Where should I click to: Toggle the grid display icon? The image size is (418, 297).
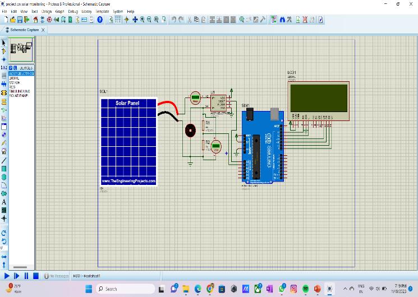118,20
